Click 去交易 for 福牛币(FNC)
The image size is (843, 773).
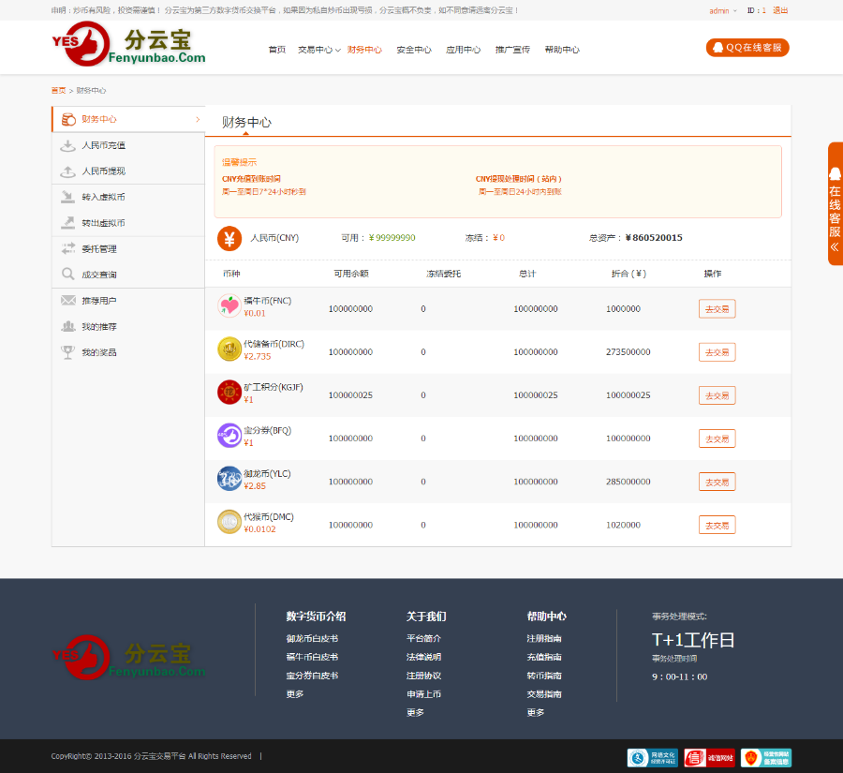click(x=717, y=309)
